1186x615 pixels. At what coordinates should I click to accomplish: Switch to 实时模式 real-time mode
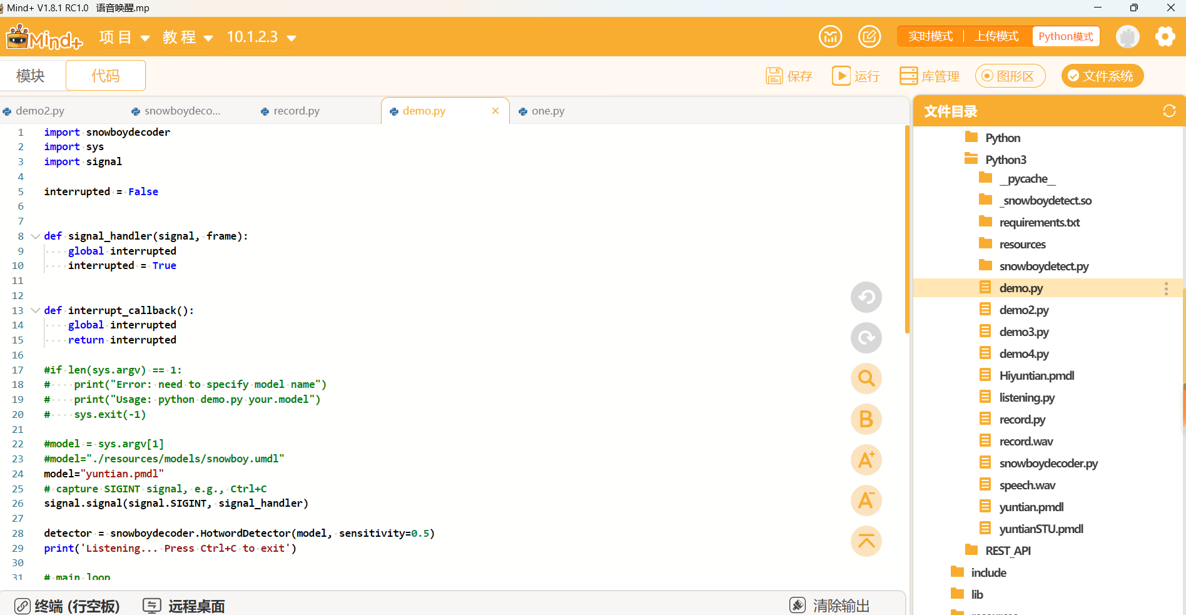click(x=930, y=36)
